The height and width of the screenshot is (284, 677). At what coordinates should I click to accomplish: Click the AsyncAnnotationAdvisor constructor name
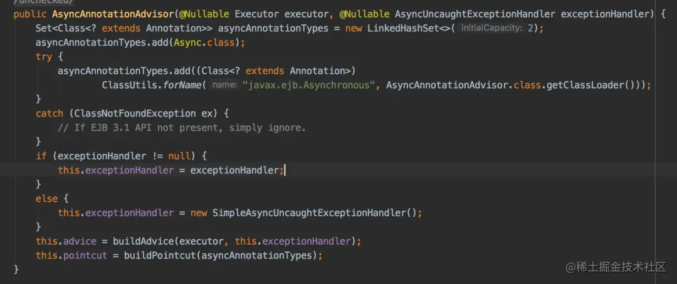point(113,14)
